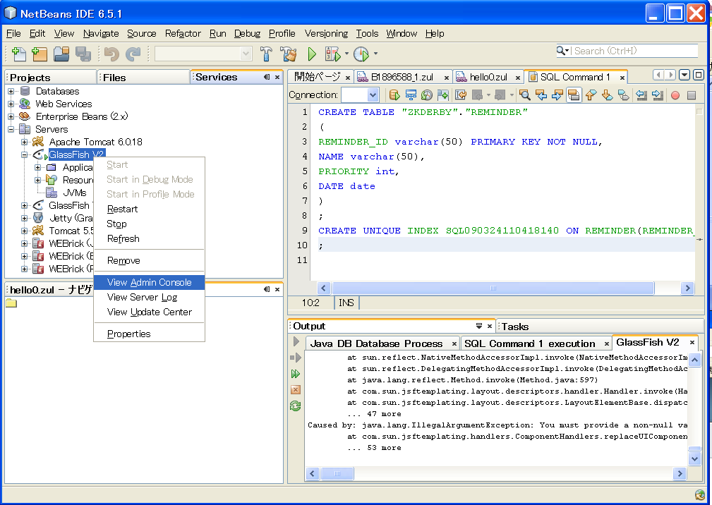Maximize the editor window button
This screenshot has width=712, height=505.
(x=699, y=75)
